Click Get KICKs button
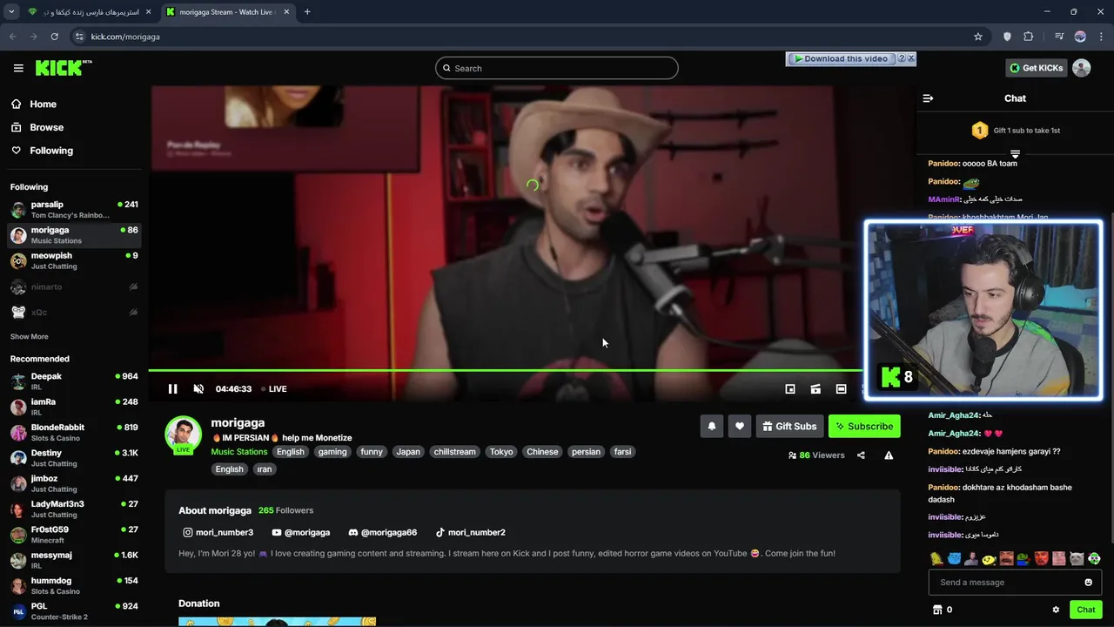The image size is (1114, 627). coord(1037,68)
